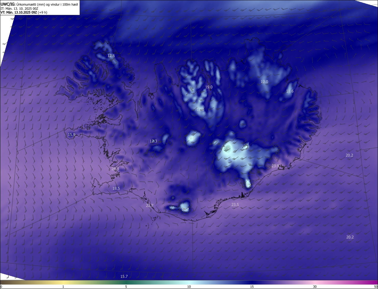Select the legend tick label '50'
The width and height of the screenshot is (378, 289).
376,287
